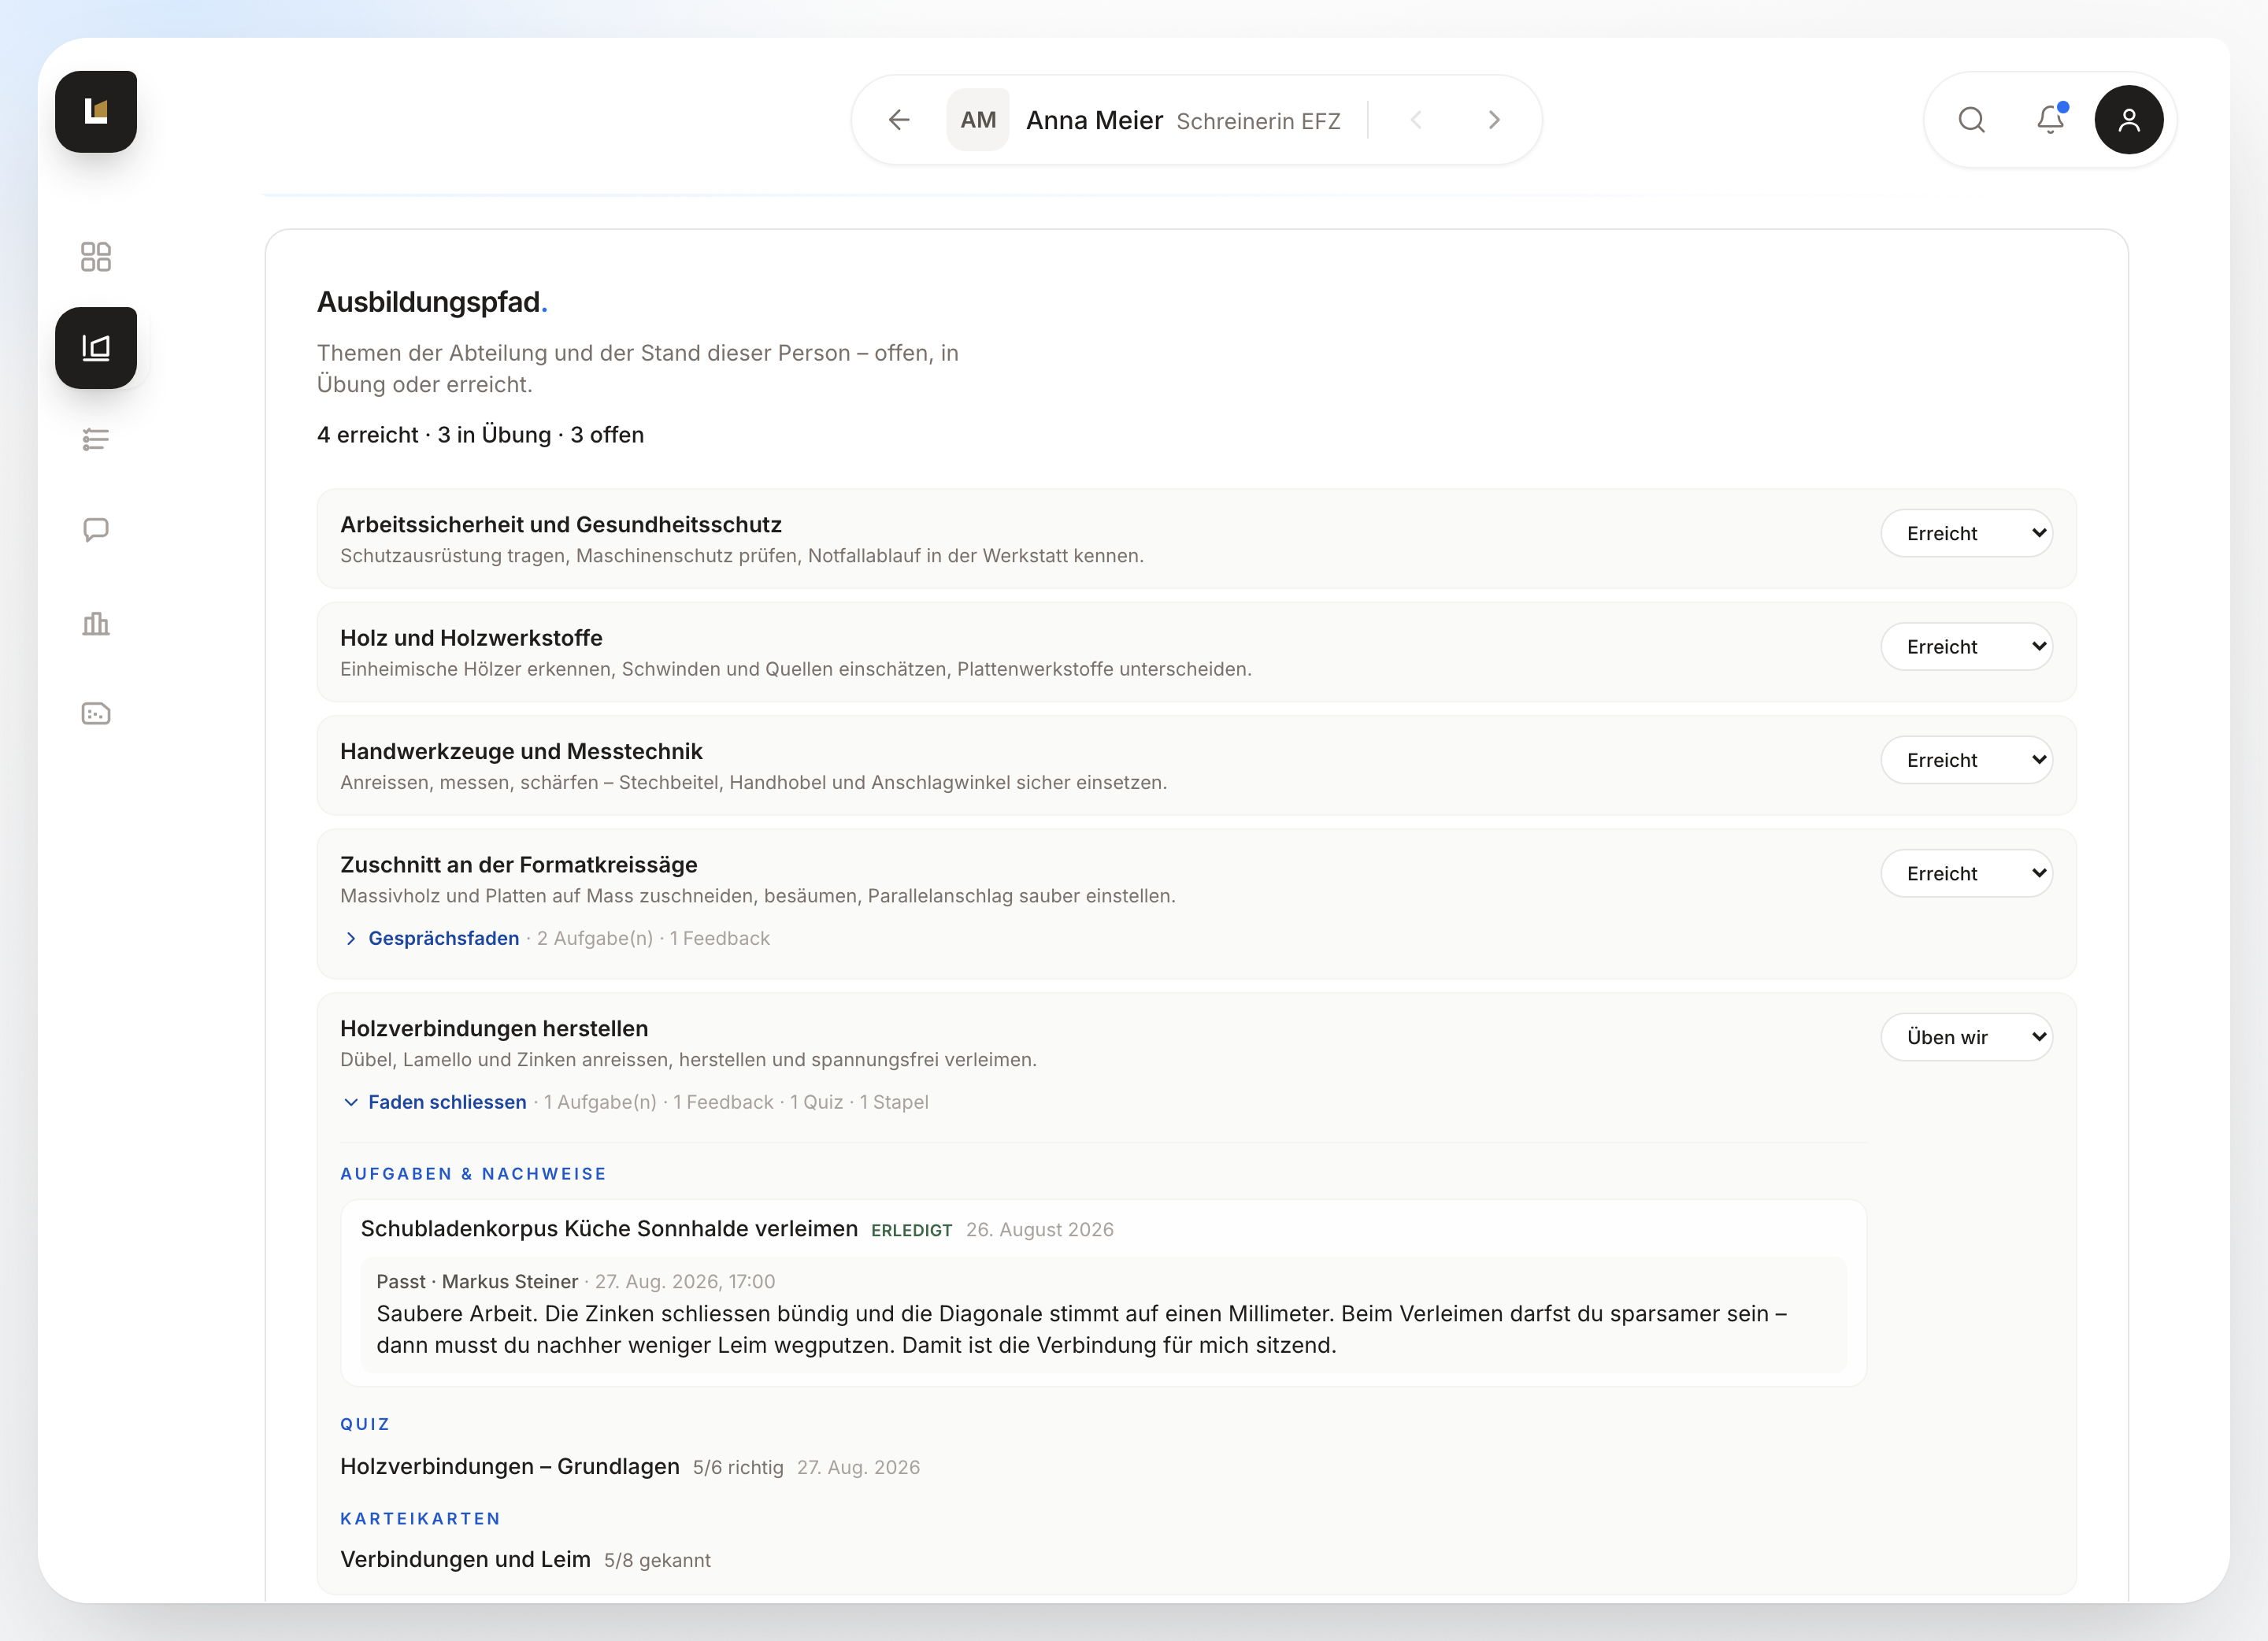Click the '5/8 gekannt' card count
Image resolution: width=2268 pixels, height=1641 pixels.
(657, 1561)
